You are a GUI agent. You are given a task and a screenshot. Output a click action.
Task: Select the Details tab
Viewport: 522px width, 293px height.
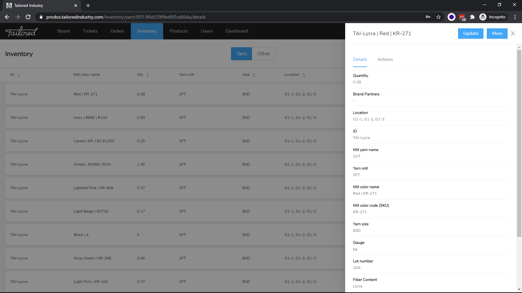(x=360, y=59)
